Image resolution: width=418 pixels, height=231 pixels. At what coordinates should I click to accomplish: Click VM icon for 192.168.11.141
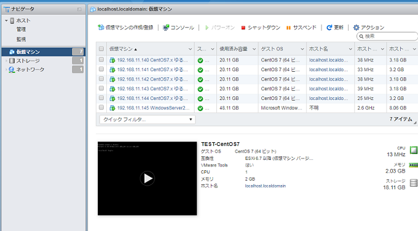(x=112, y=70)
